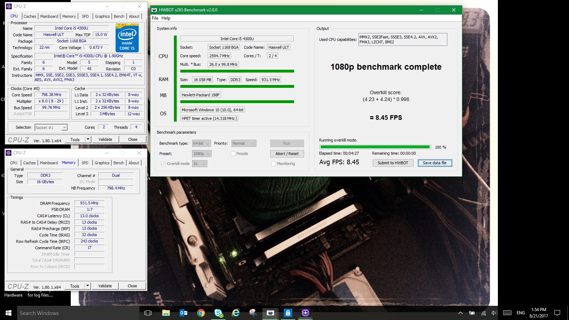569x320 pixels.
Task: Click the Run button
Action: click(287, 144)
